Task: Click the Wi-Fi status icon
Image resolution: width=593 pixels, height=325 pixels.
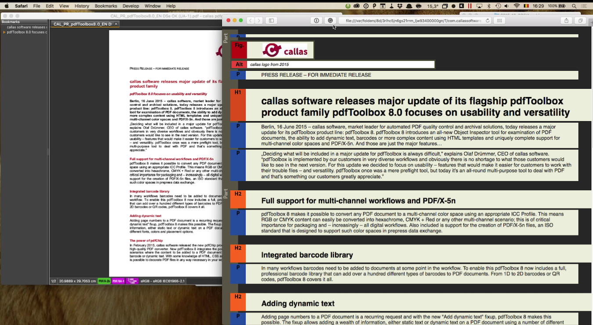Action: pyautogui.click(x=517, y=6)
